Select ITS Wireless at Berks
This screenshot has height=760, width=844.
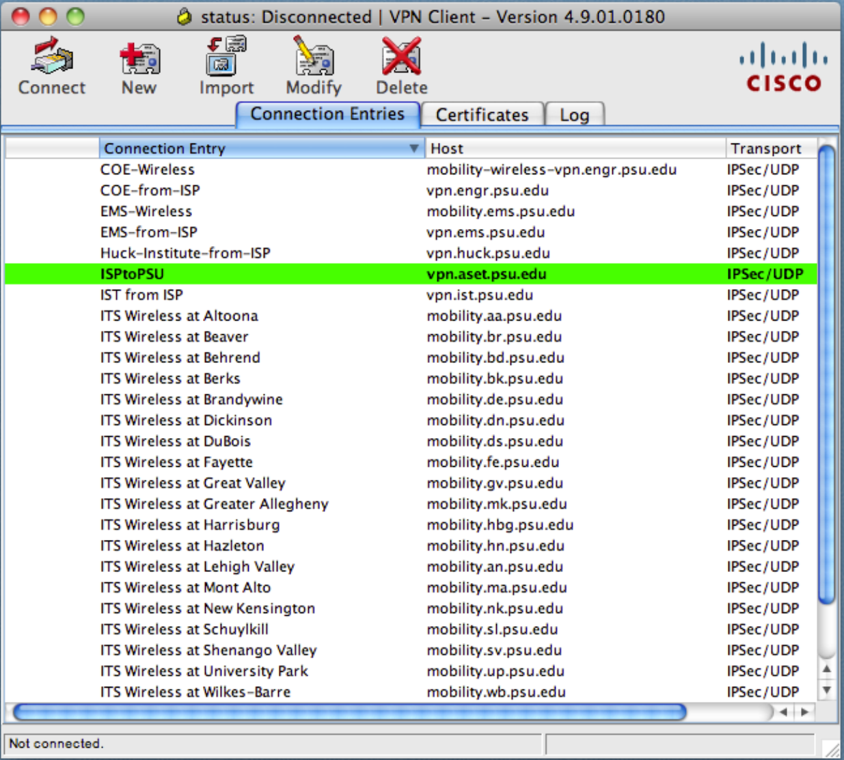point(411,379)
